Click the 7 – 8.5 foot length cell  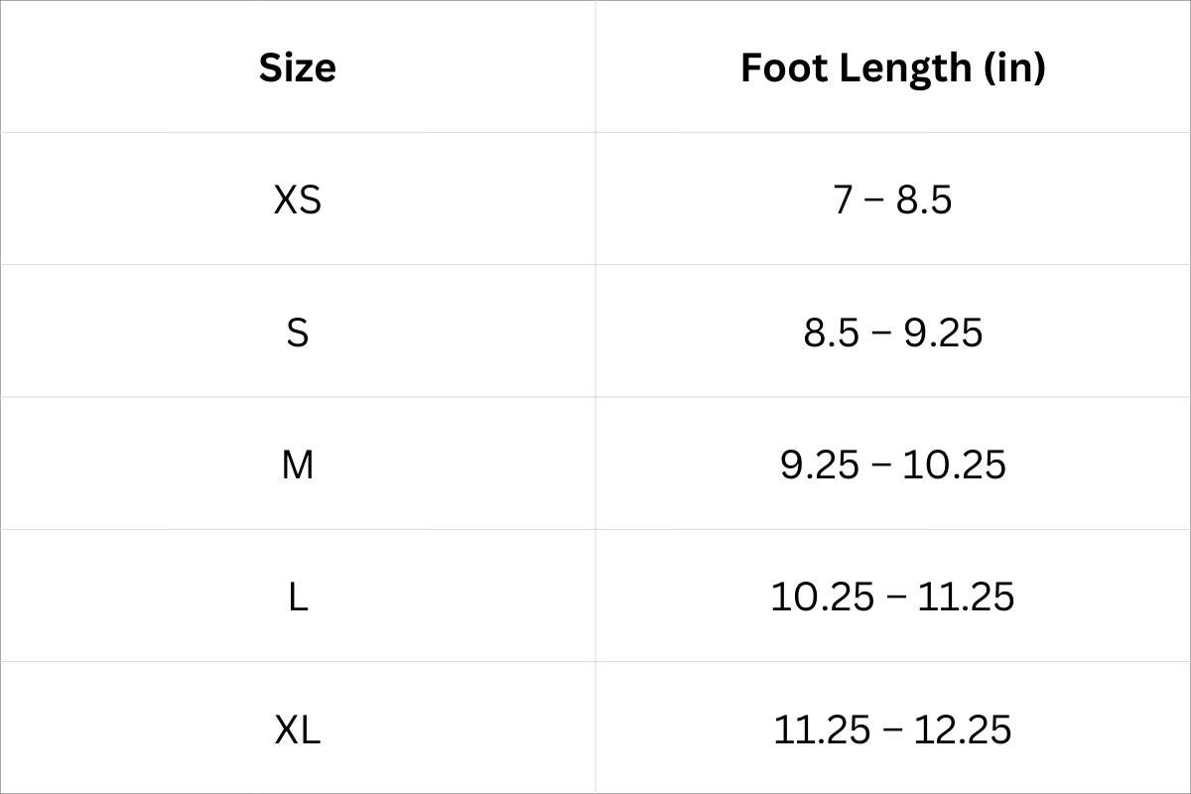click(x=893, y=199)
